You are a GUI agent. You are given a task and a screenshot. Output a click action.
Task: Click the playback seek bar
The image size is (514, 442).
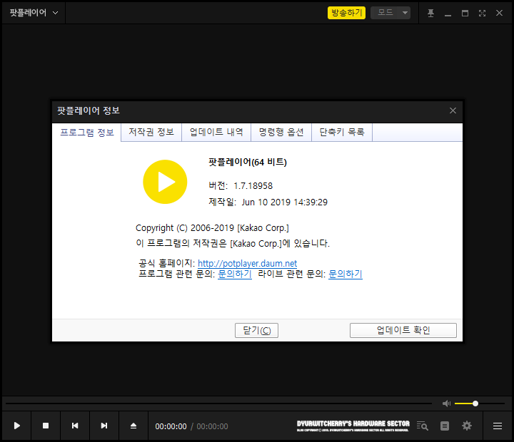pos(218,404)
